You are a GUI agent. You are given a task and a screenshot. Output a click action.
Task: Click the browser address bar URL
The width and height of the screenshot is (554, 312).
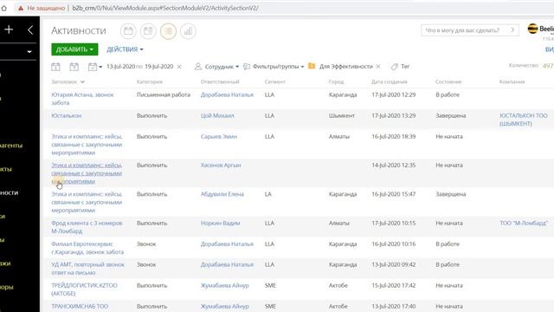[x=165, y=8]
